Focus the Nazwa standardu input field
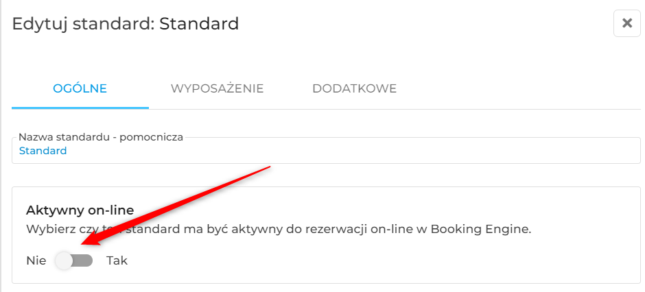Viewport: 645px width, 292px height. pyautogui.click(x=326, y=150)
